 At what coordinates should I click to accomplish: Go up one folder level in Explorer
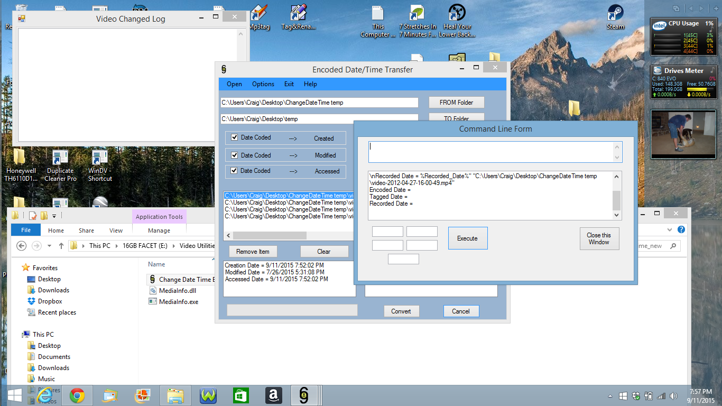(61, 246)
